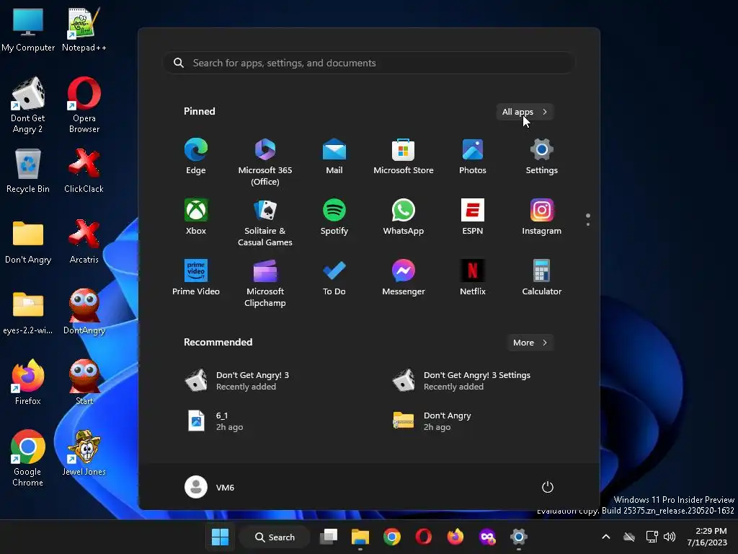Select Notepad++ desktop shortcut
This screenshot has height=554, width=738.
tap(84, 29)
